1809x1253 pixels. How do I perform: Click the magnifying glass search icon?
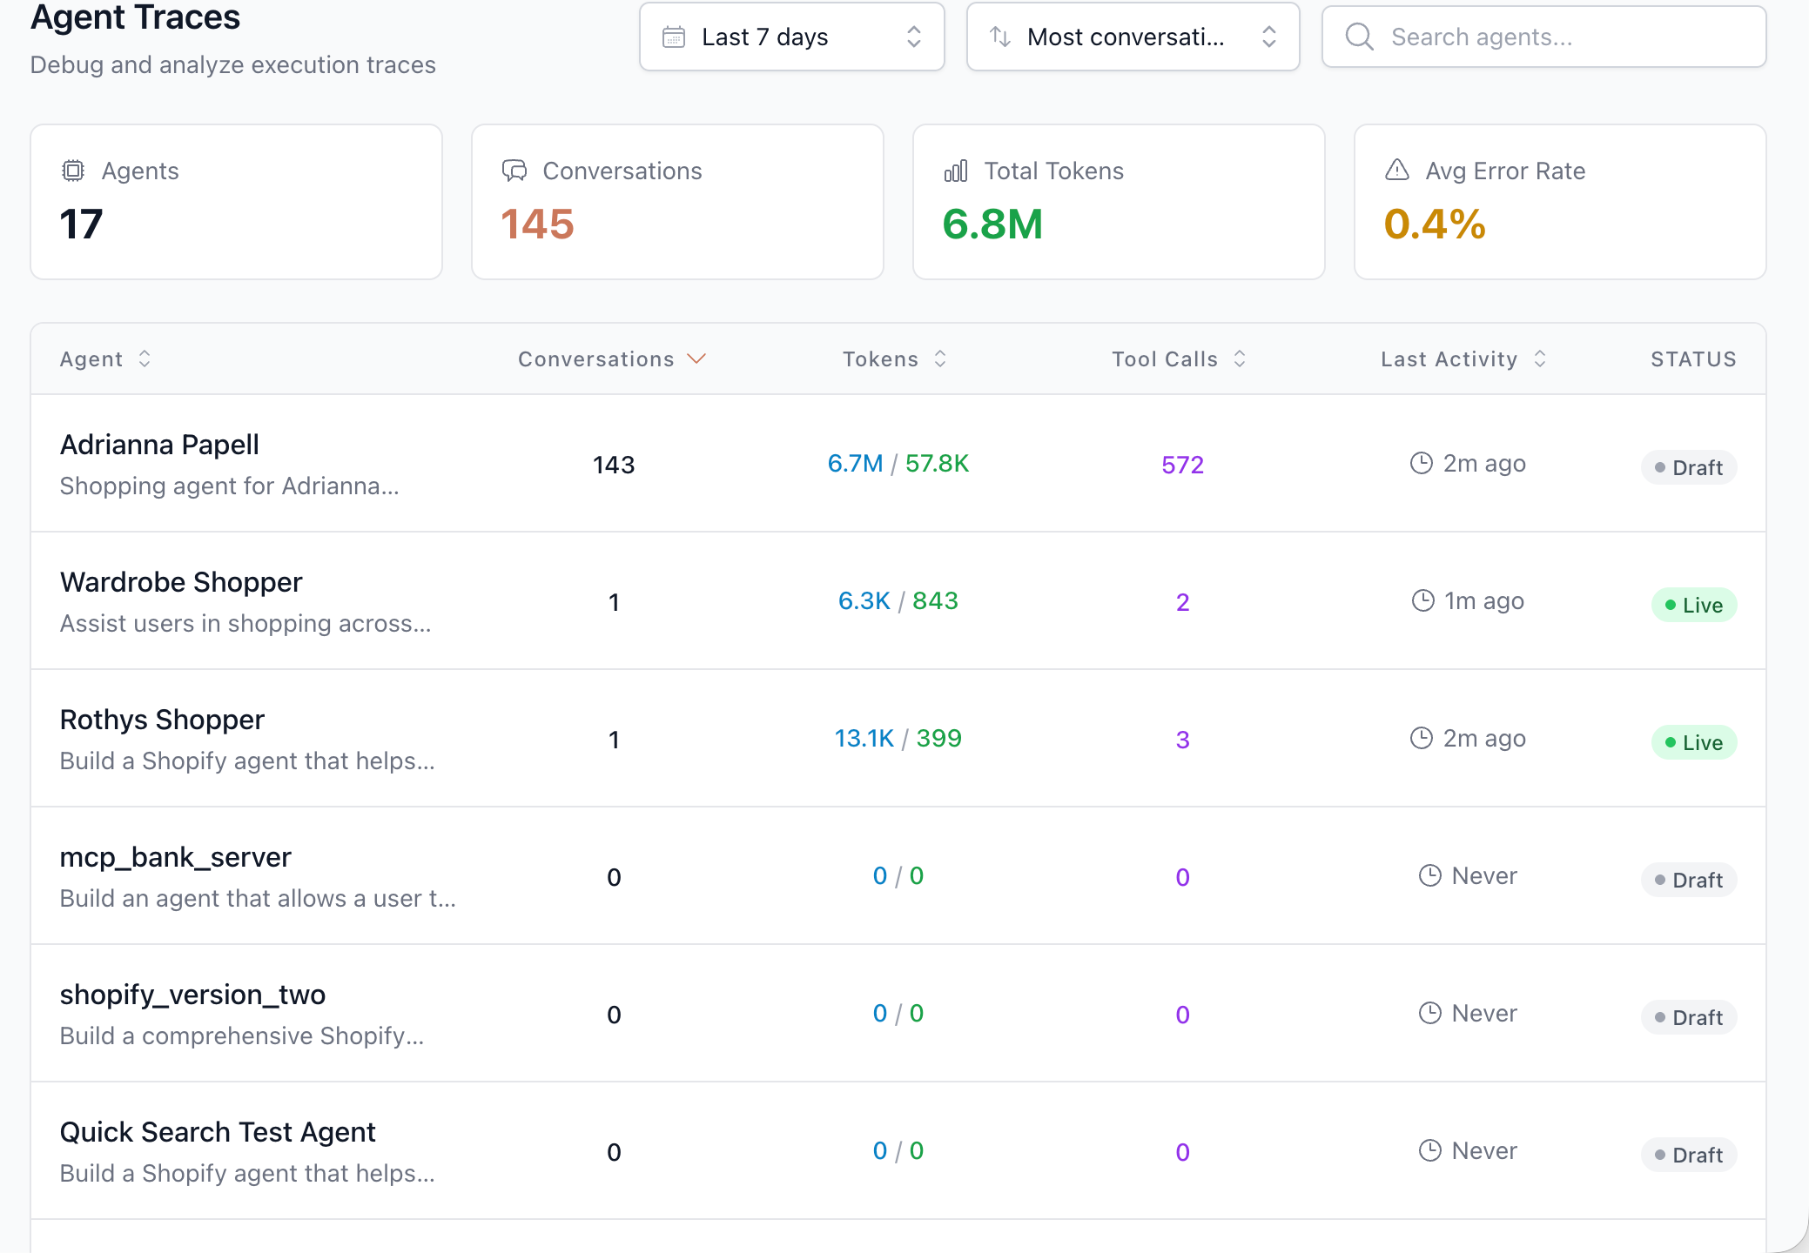pos(1360,37)
